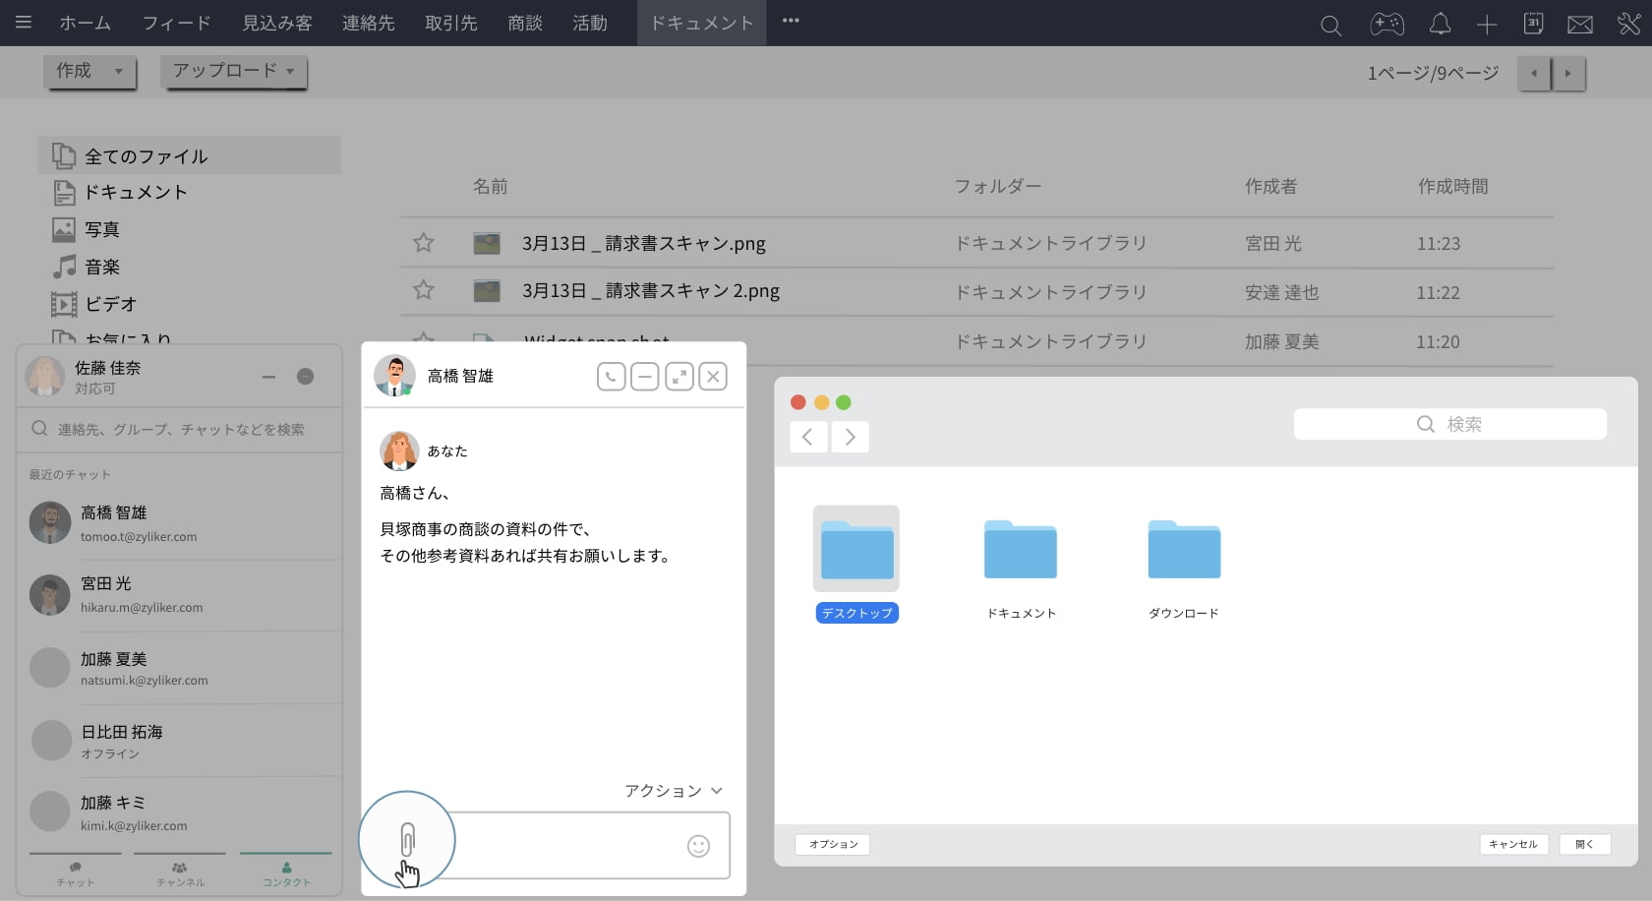Open the mail envelope icon
The height and width of the screenshot is (901, 1652).
point(1580,25)
